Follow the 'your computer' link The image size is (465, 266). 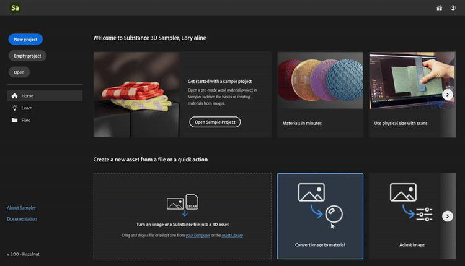(x=198, y=236)
